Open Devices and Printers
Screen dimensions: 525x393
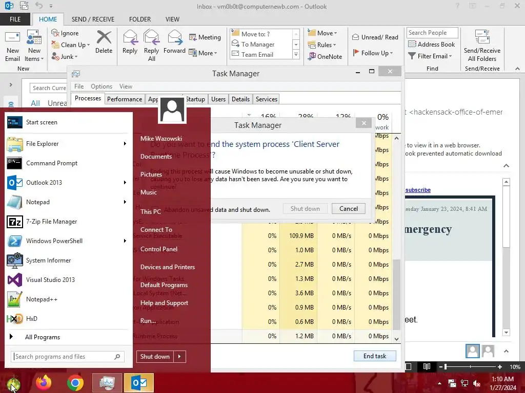(168, 267)
